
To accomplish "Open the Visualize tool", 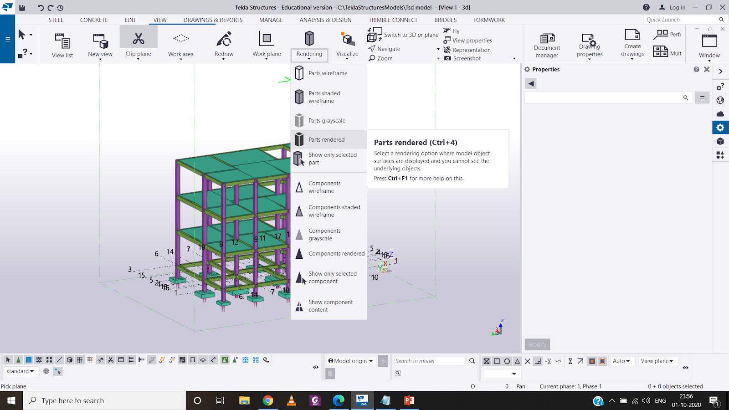I will (x=347, y=45).
